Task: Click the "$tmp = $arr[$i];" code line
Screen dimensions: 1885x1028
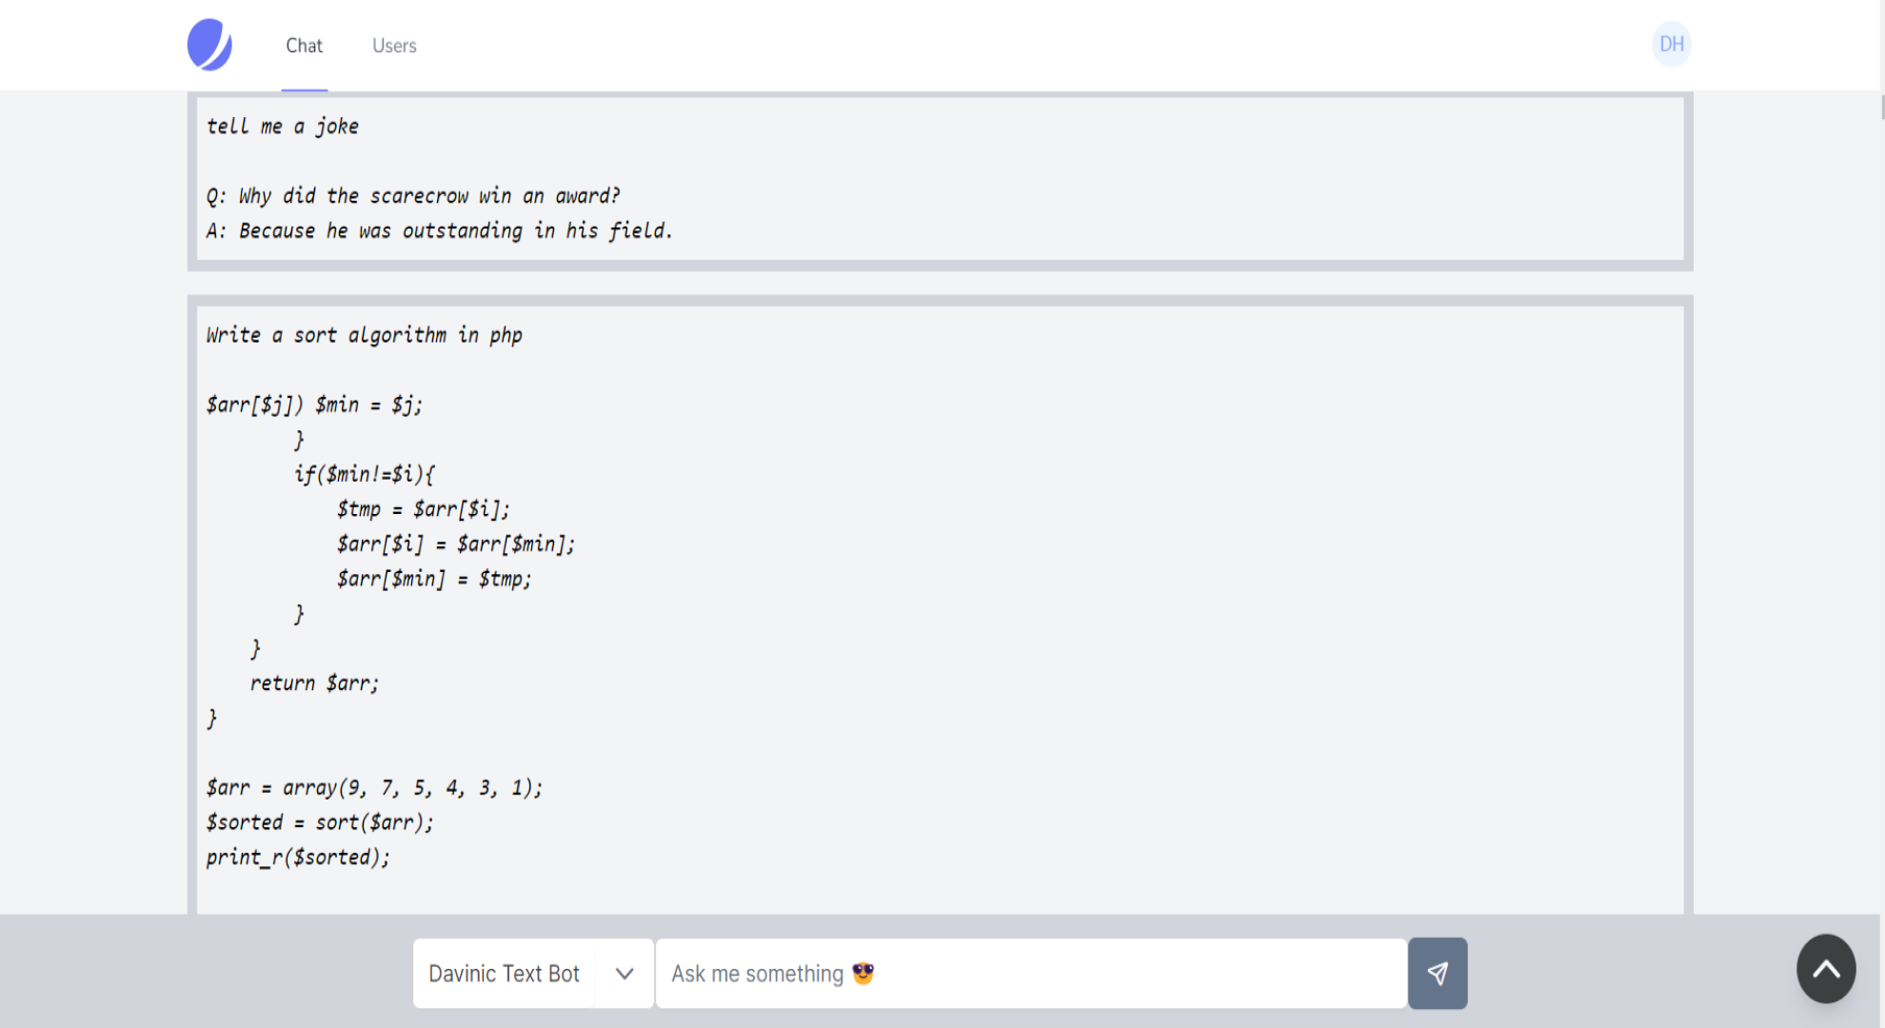Action: (x=423, y=509)
